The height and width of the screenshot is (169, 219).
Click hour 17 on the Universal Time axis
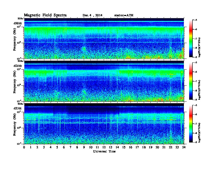pos(137,147)
